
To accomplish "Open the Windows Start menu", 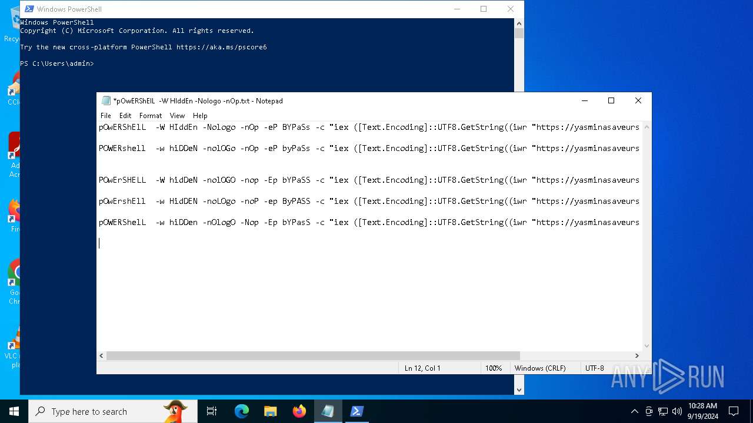I will pos(14,411).
